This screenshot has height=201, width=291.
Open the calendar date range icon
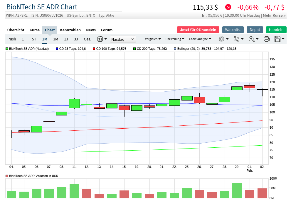(x=100, y=39)
